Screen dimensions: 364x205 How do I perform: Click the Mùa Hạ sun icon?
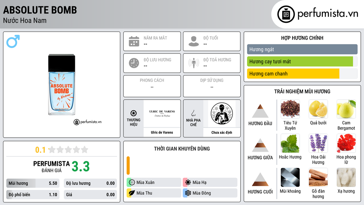pos(188,182)
